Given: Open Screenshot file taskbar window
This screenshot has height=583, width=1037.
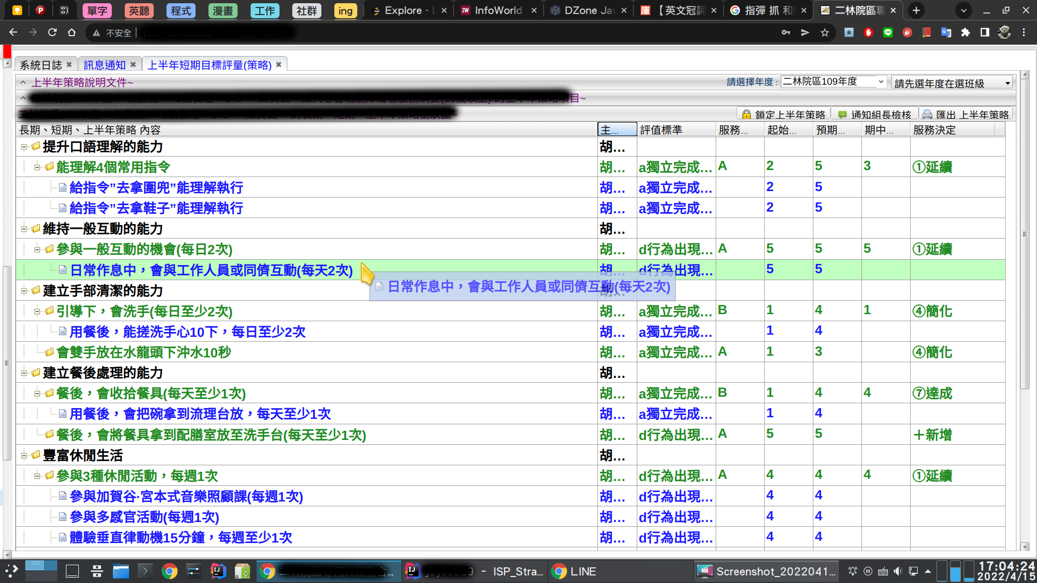Looking at the screenshot, I should click(767, 571).
